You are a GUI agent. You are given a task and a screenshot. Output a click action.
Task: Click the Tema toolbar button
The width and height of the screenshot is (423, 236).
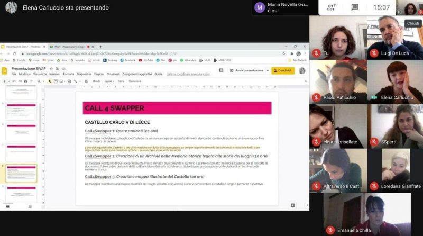[122, 81]
